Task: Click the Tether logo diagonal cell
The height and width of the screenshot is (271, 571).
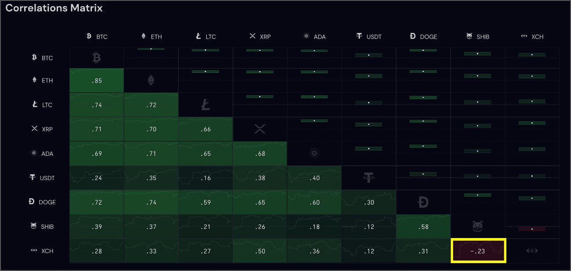Action: (x=369, y=178)
